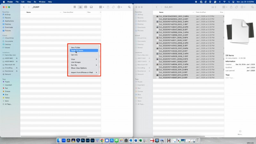Switch to column view in _DUMP window
256x144 pixels.
coord(85,7)
